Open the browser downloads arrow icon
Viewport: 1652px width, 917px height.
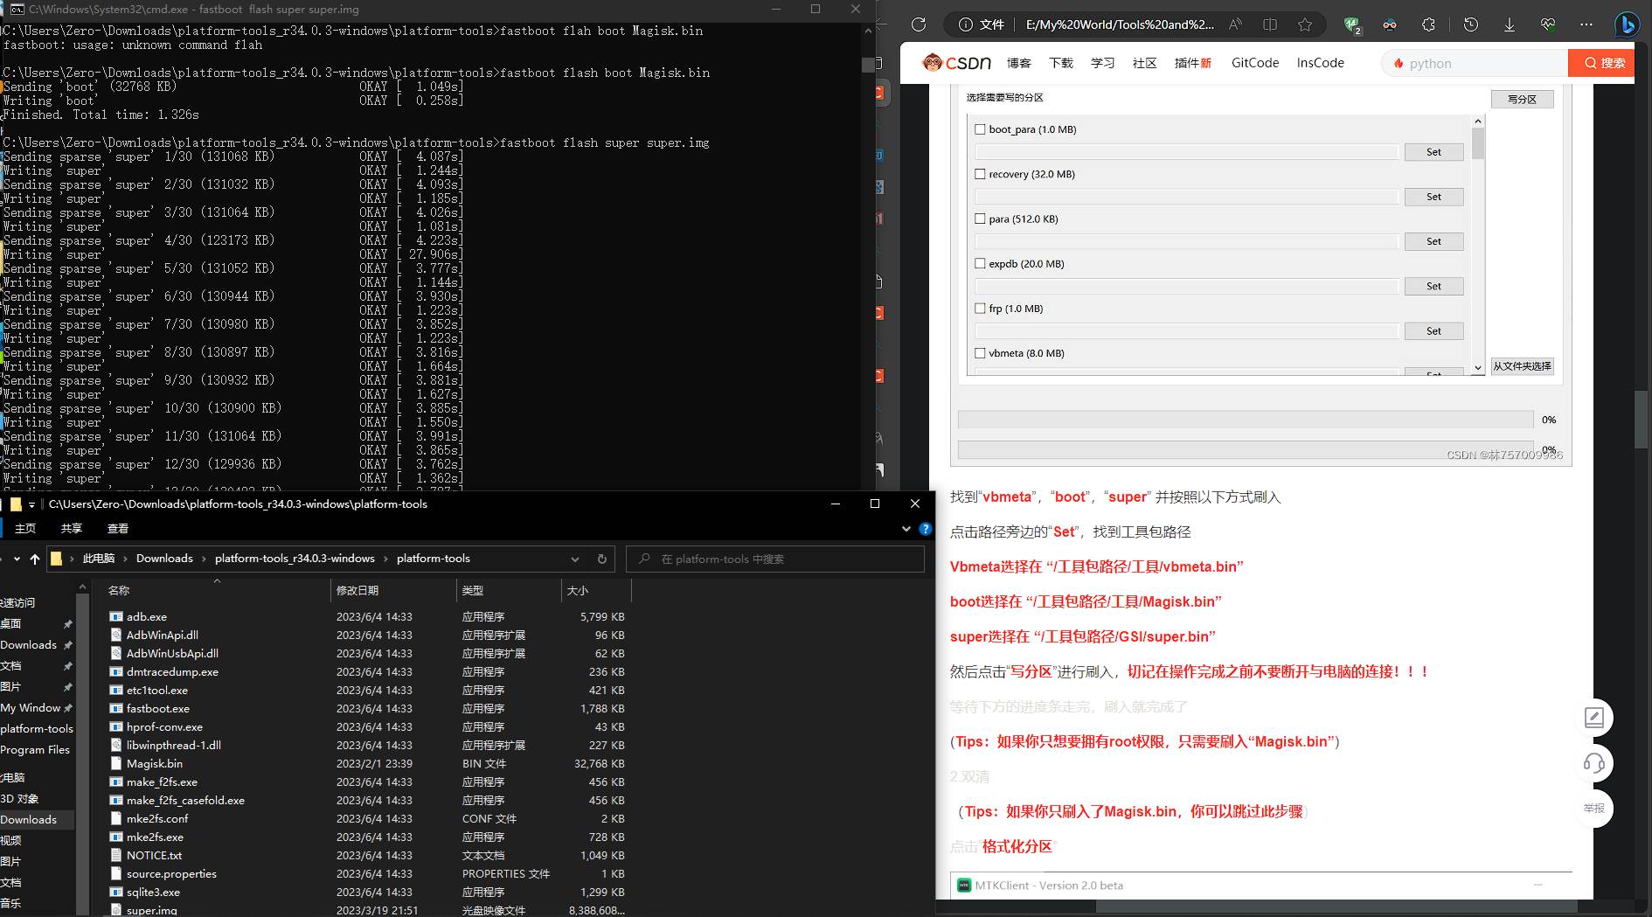[1509, 24]
